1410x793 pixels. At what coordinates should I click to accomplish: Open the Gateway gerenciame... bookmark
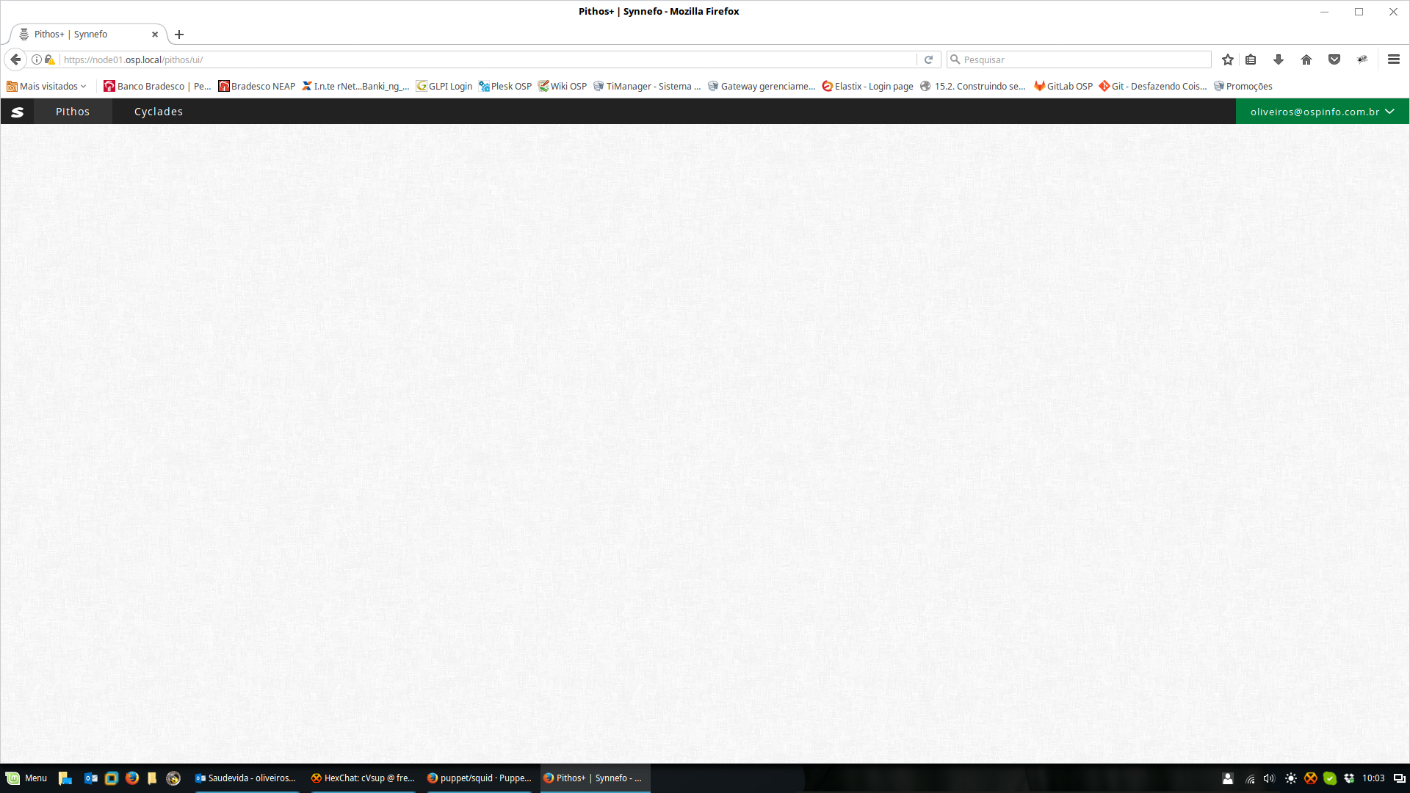pos(762,86)
